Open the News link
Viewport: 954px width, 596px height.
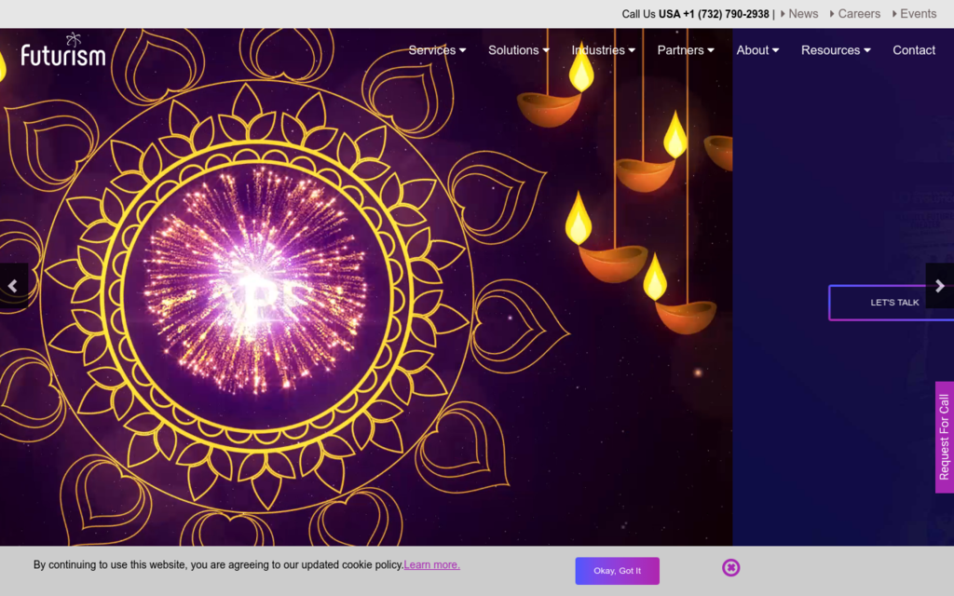802,14
